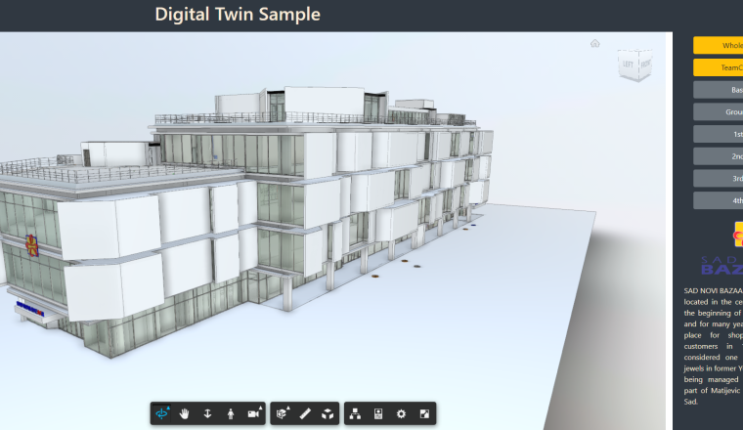
Task: Switch to the 1st floor view
Action: tap(718, 134)
